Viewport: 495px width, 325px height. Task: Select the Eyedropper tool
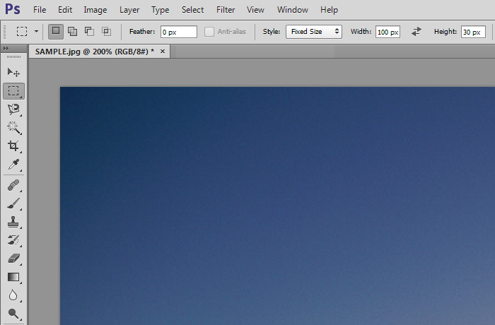click(x=13, y=164)
